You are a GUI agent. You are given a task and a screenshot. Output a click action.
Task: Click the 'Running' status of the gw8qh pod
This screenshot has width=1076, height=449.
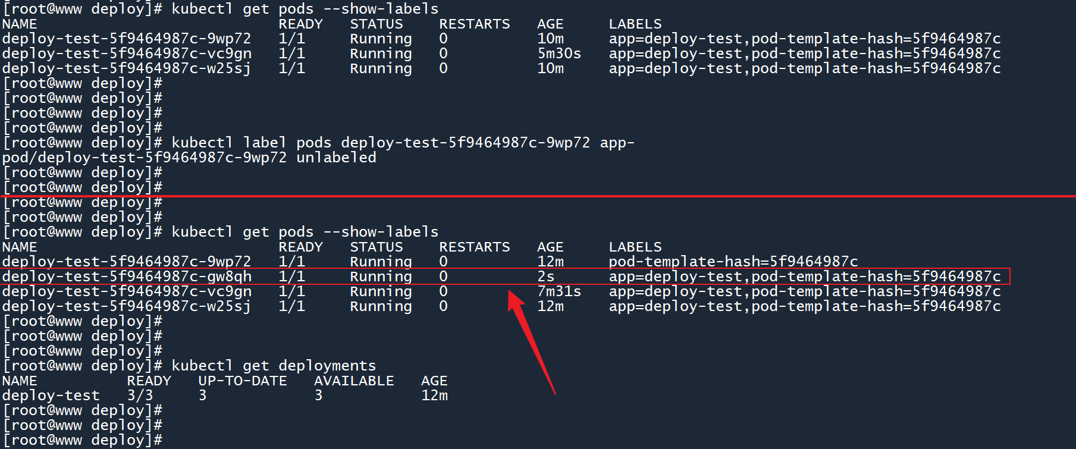(x=381, y=277)
